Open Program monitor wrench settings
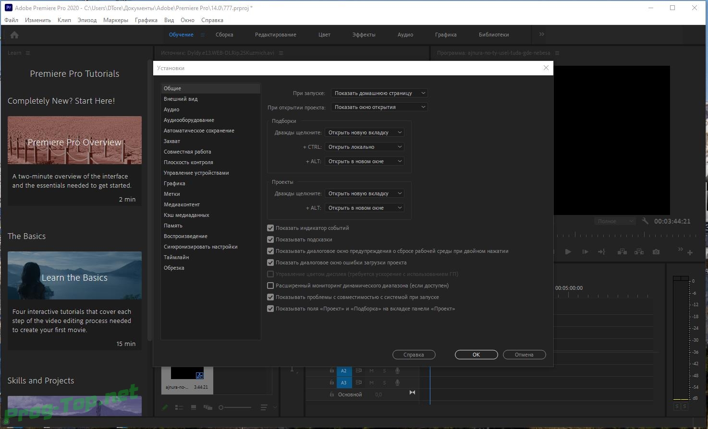 [645, 221]
